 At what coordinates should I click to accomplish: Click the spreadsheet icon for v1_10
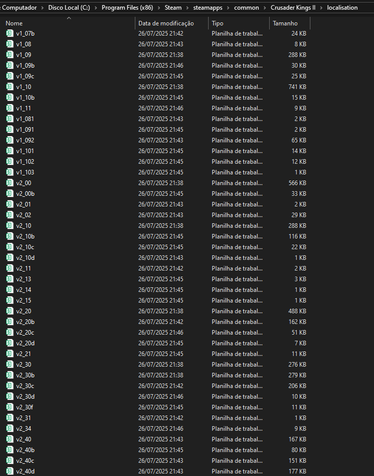click(x=10, y=86)
